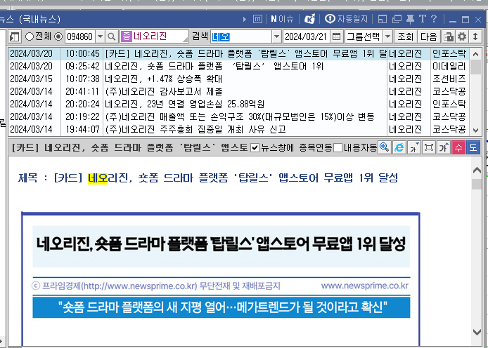Open article in Internet Explorer icon
Image resolution: width=488 pixels, height=348 pixels.
pyautogui.click(x=399, y=147)
